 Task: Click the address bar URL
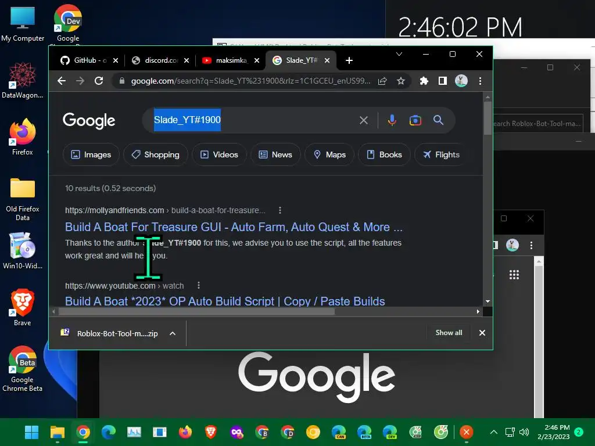[x=250, y=81]
